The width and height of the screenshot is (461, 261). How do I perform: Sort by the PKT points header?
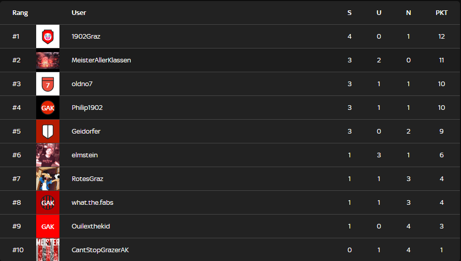pyautogui.click(x=441, y=13)
